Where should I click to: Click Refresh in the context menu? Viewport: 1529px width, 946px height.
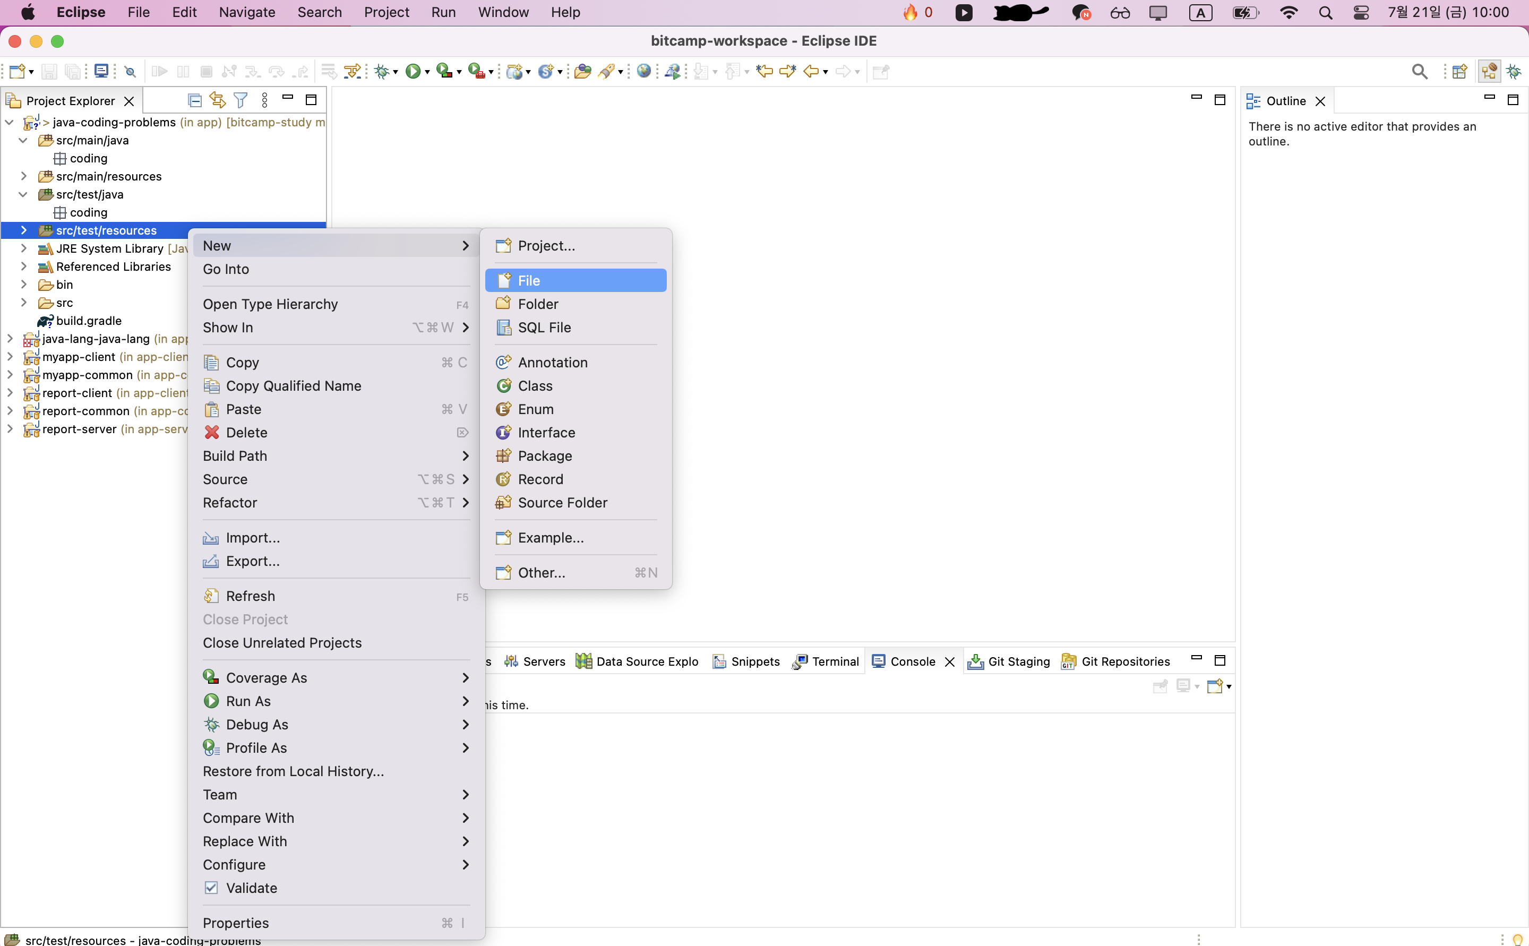(250, 596)
